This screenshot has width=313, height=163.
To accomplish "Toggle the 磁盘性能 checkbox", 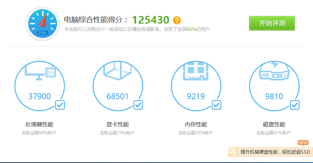I will click(295, 105).
